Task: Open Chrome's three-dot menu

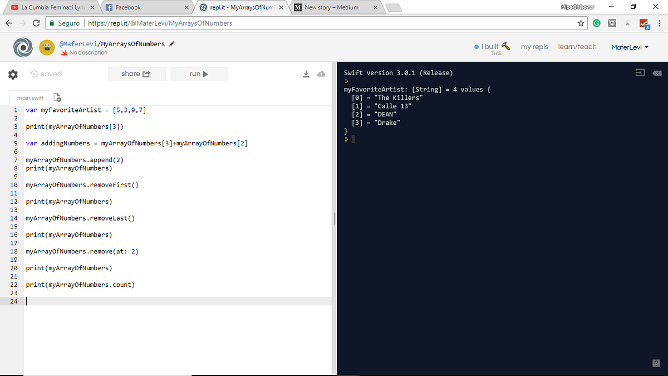Action: tap(659, 23)
